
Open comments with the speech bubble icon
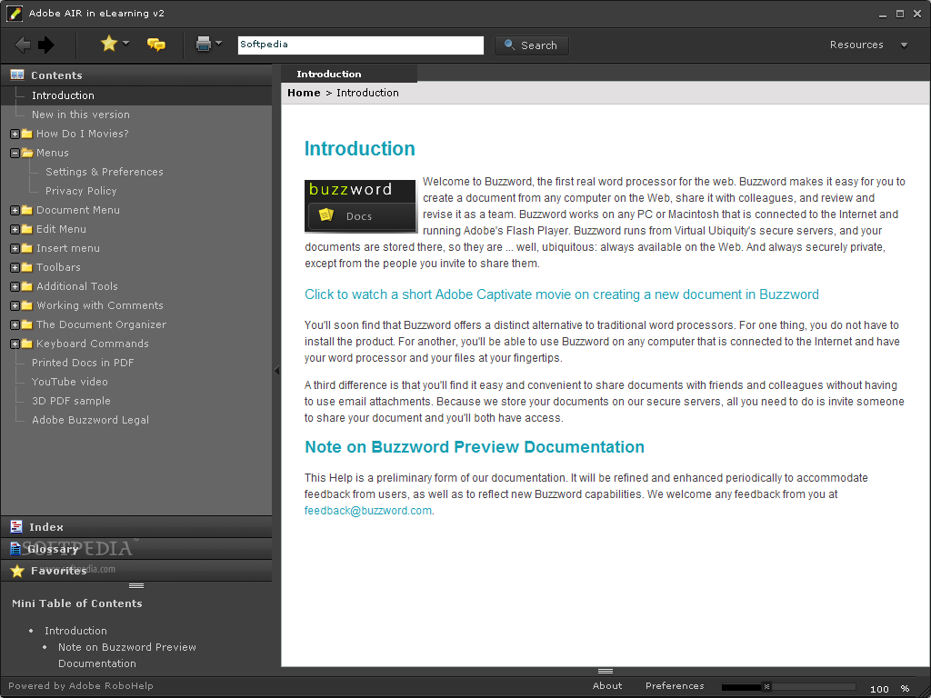tap(156, 44)
